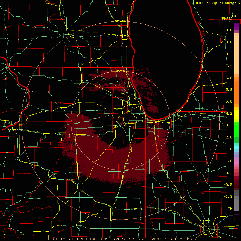Click the 8.2 value on color scale
The image size is (241, 241).
point(229,54)
